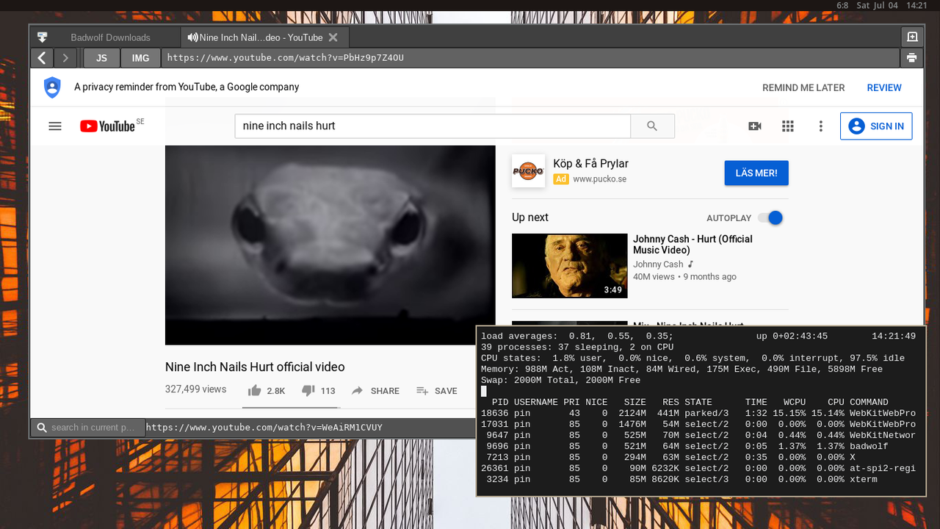This screenshot has height=529, width=940.
Task: Click the 327,499 views count
Action: pos(195,389)
